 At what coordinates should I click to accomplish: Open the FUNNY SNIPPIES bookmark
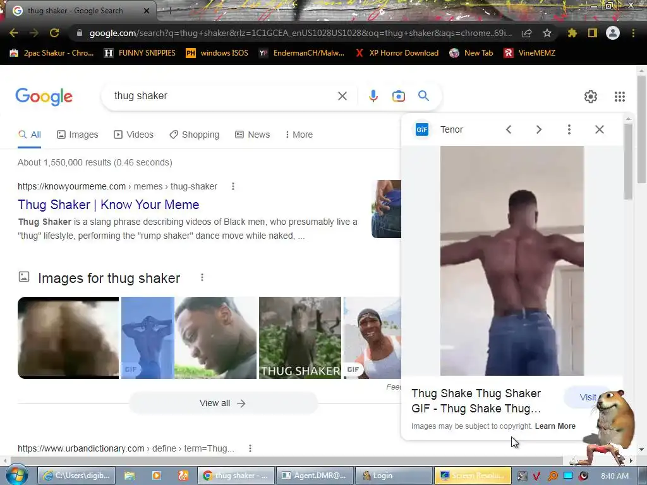(x=140, y=53)
